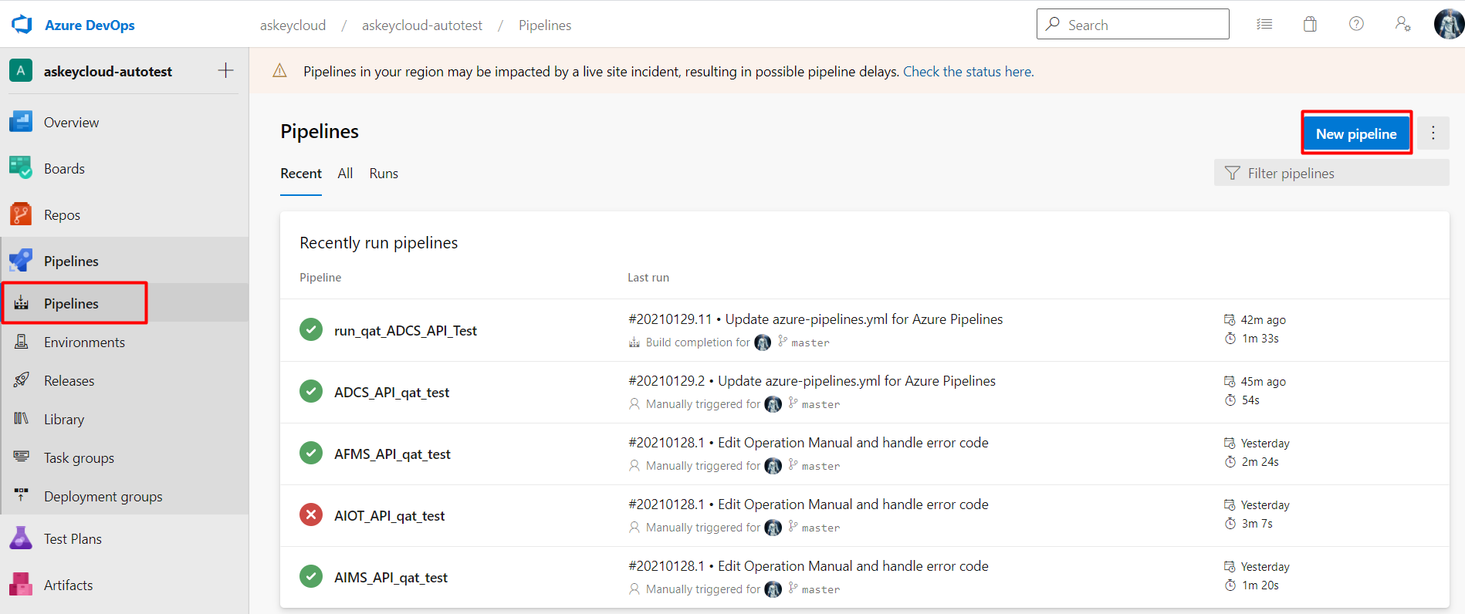Open the work items list icon in header

(1264, 25)
